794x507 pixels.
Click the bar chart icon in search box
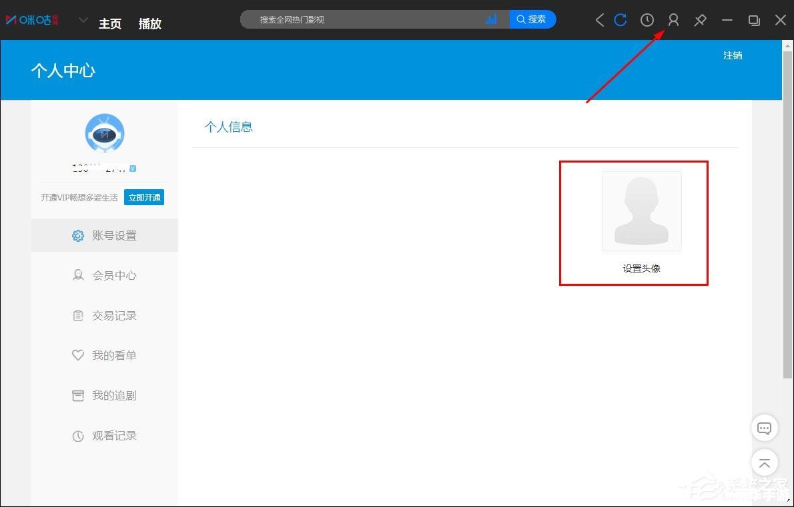491,19
